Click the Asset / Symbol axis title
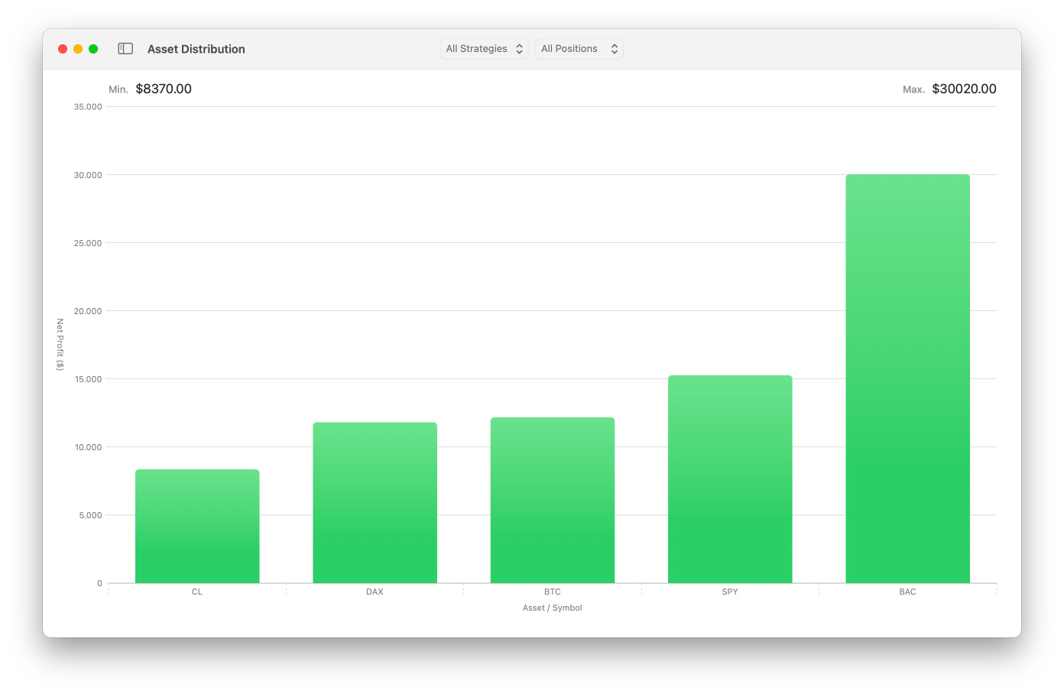This screenshot has width=1064, height=694. click(x=553, y=608)
